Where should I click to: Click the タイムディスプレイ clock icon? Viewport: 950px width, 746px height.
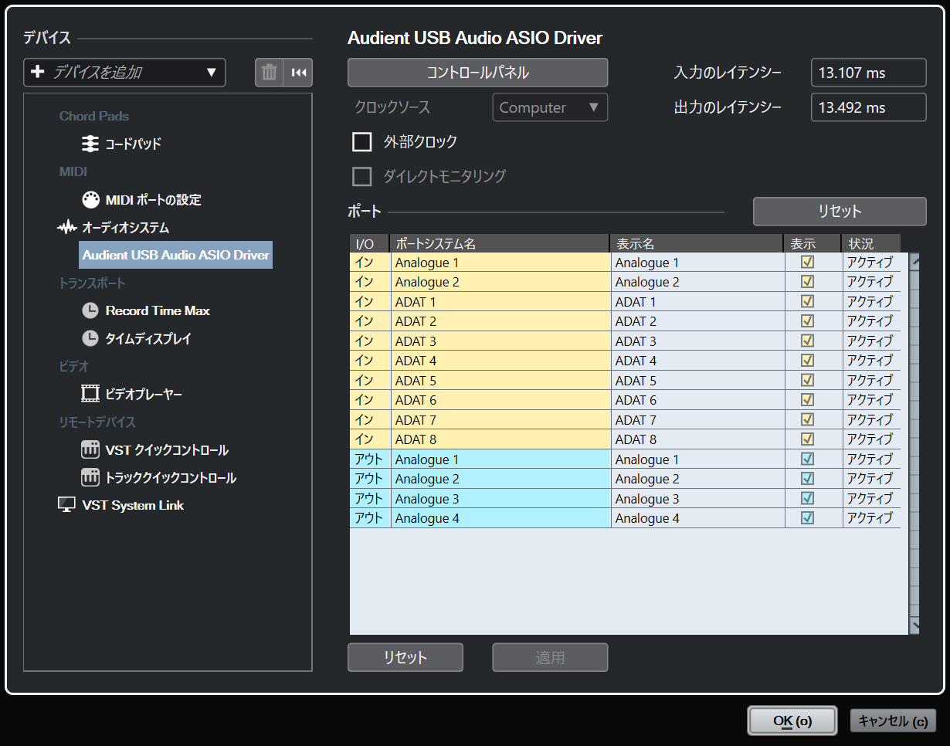pos(91,338)
